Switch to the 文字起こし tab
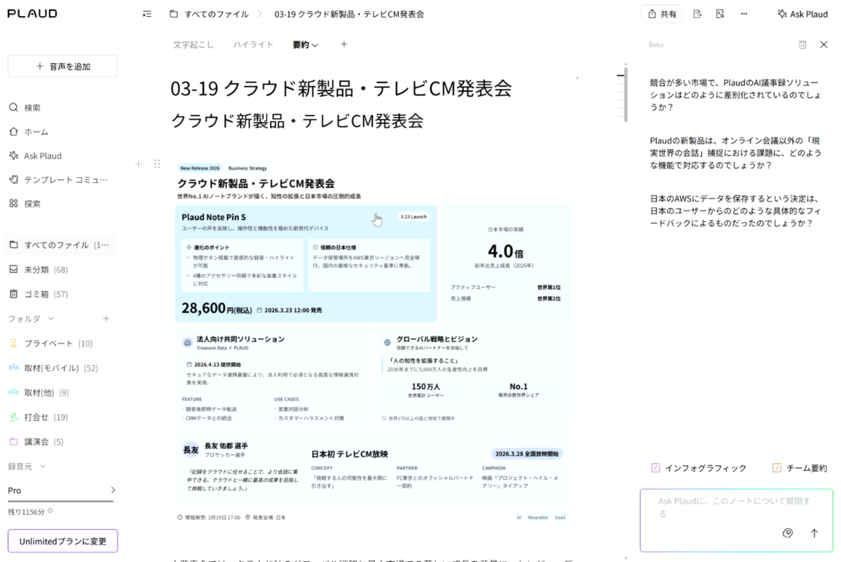 click(193, 44)
